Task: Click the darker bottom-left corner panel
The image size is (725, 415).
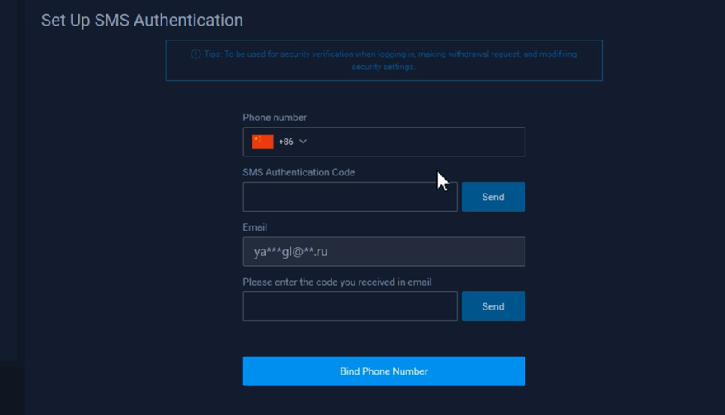Action: pos(12,388)
